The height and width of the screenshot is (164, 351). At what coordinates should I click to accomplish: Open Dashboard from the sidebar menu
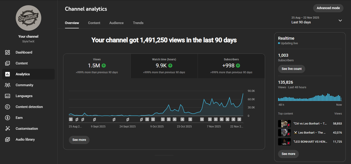tap(28, 52)
